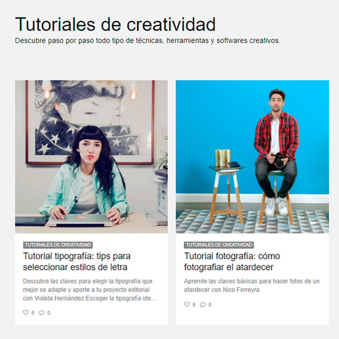Click the category tag on tipografía card
Screen dimensions: 339x339
(58, 245)
